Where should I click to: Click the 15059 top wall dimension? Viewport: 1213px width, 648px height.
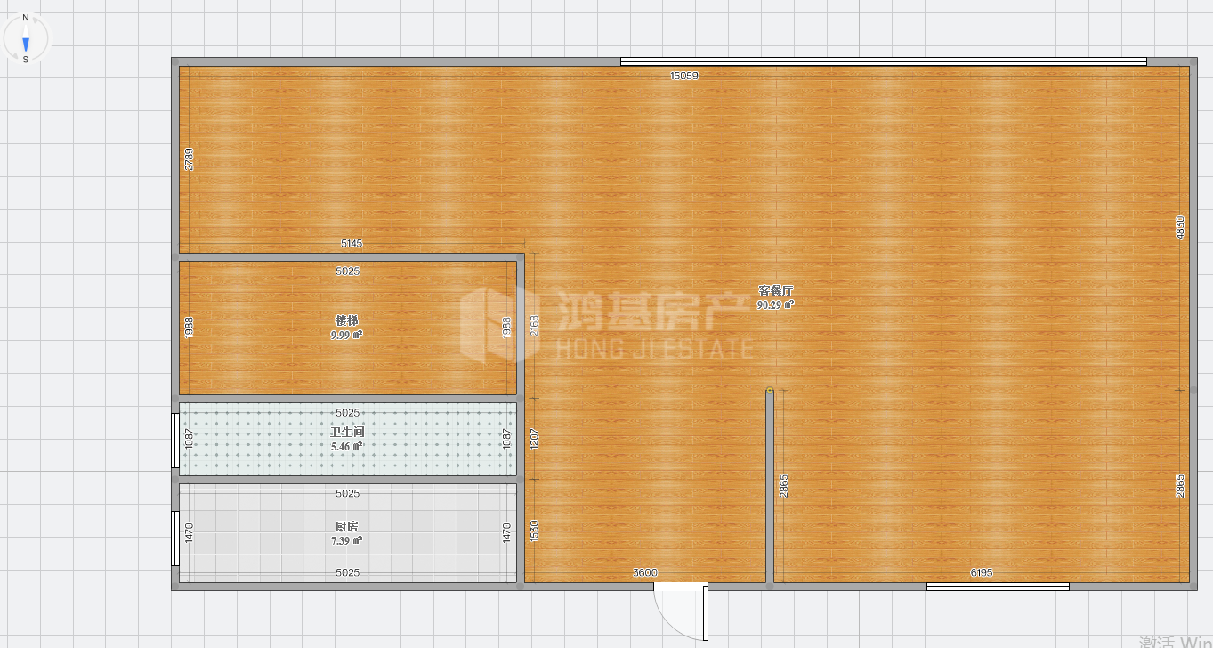[683, 77]
